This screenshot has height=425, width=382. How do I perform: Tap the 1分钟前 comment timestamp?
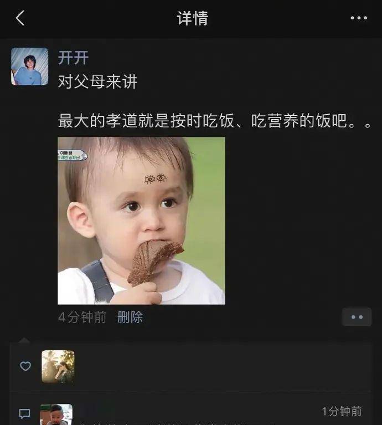click(x=342, y=412)
